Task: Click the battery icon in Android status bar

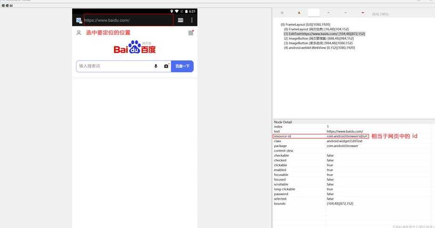Action: pos(186,11)
